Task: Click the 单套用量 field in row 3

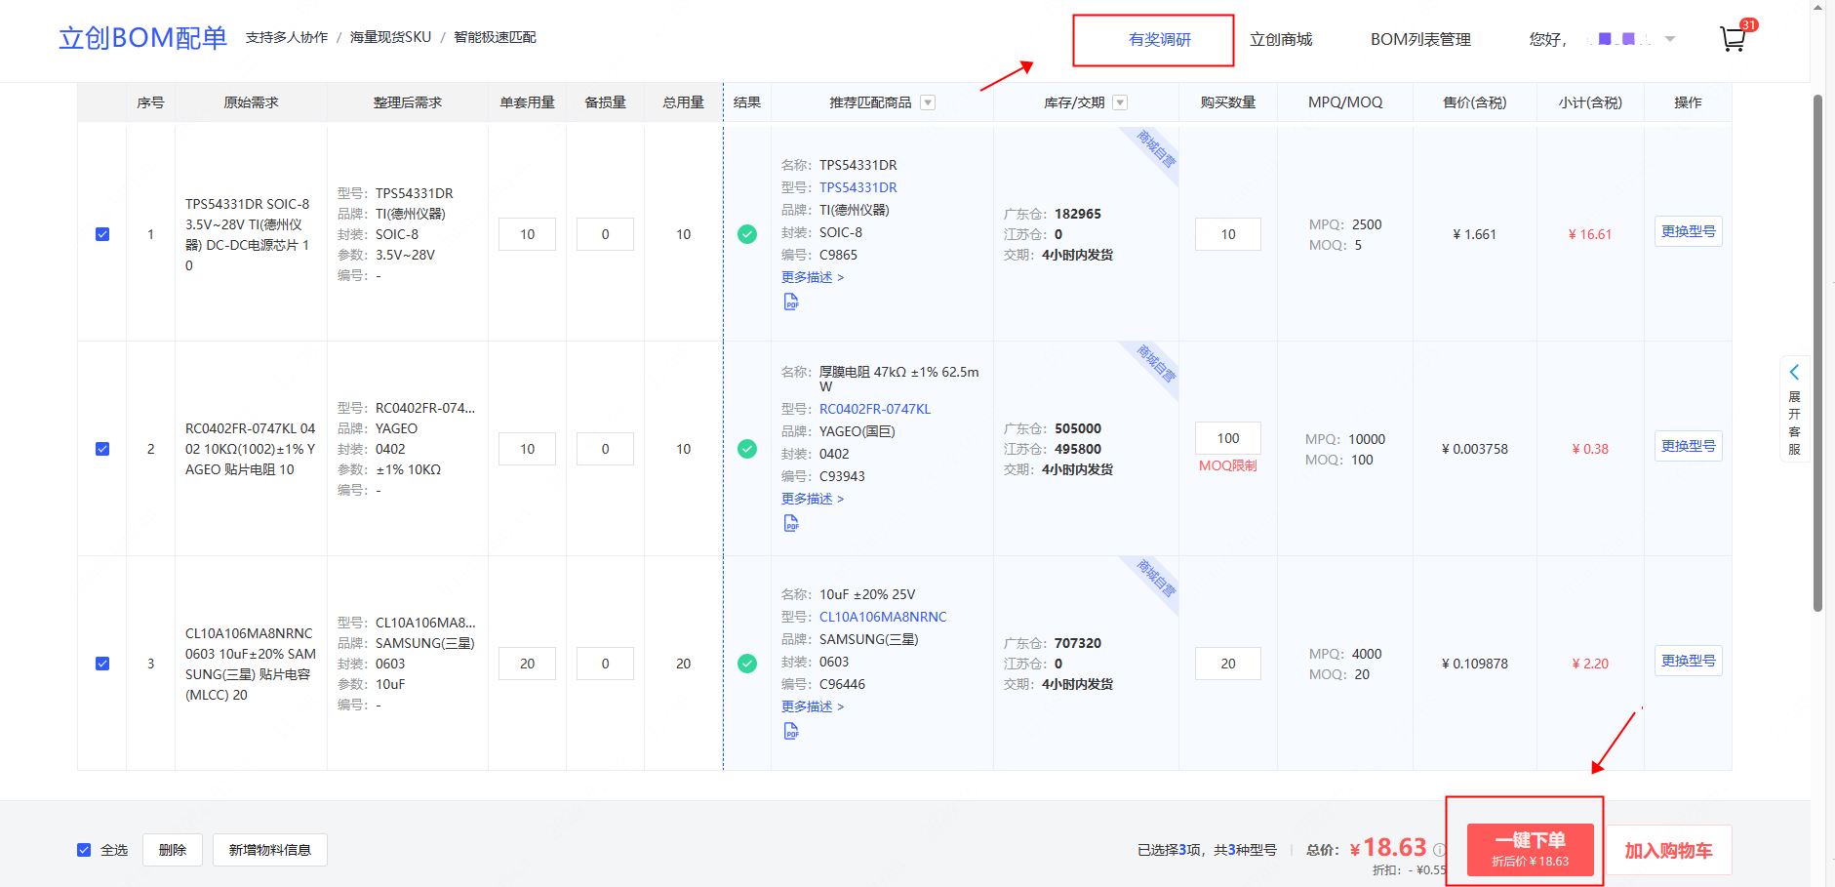Action: 527,664
